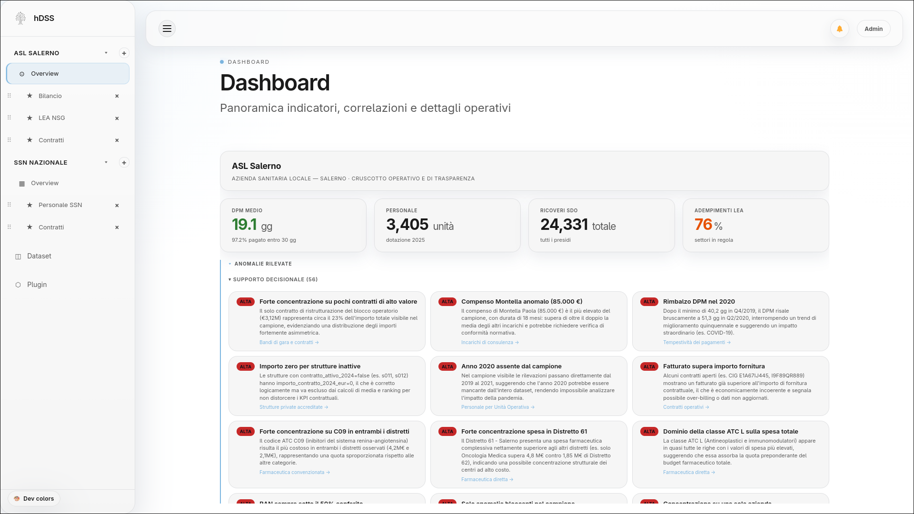Open the Dataset page
Image resolution: width=914 pixels, height=514 pixels.
click(39, 256)
